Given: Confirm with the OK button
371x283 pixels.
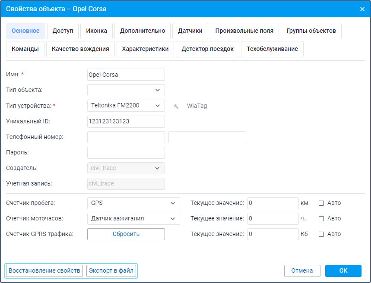Looking at the screenshot, I should [343, 271].
